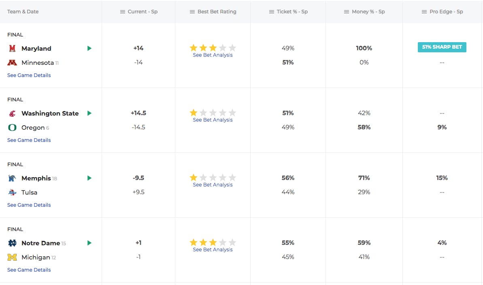Image resolution: width=483 pixels, height=285 pixels.
Task: Open the Best Bet Rating column menu
Action: pos(192,12)
